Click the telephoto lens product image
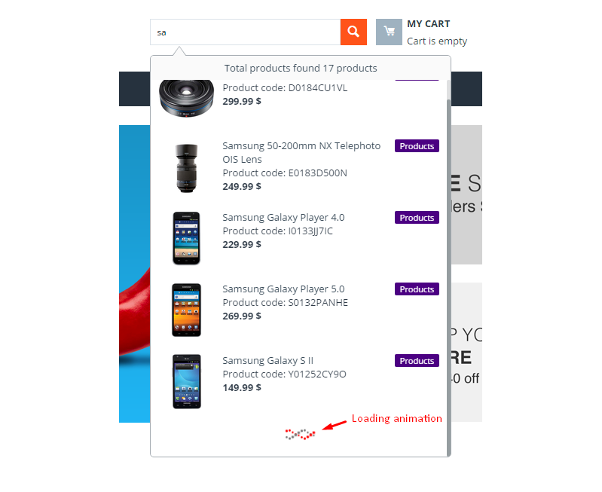Viewport: 602px width, 492px height. tap(187, 168)
